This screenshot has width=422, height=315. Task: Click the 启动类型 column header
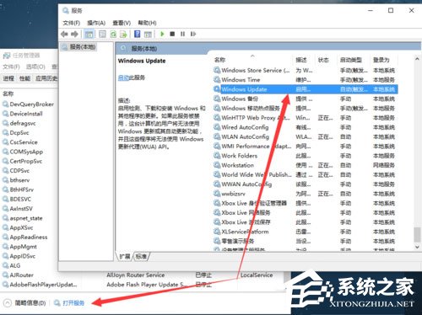351,60
